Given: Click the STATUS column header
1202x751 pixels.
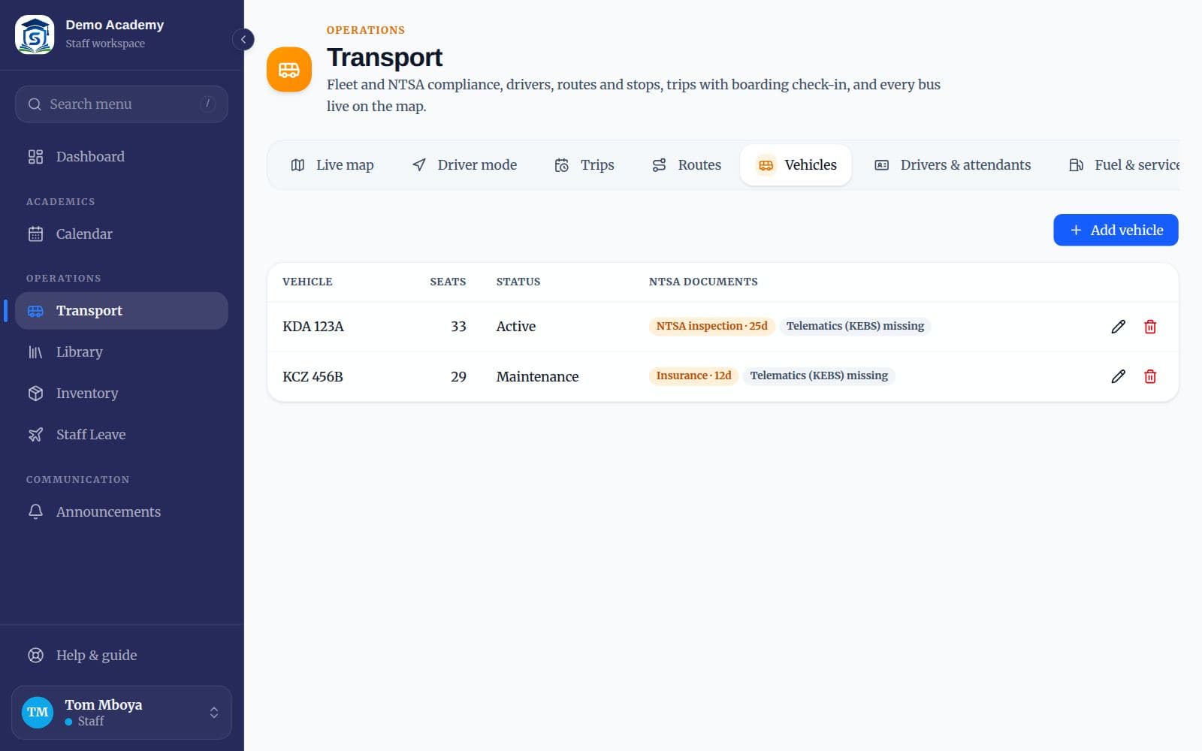Looking at the screenshot, I should (518, 282).
